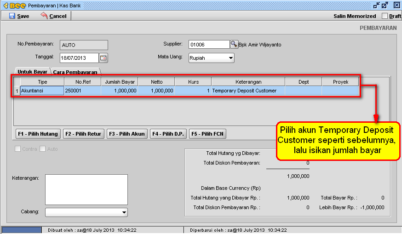
Task: Focus the No.Pembayaran AUTO field
Action: coord(84,45)
